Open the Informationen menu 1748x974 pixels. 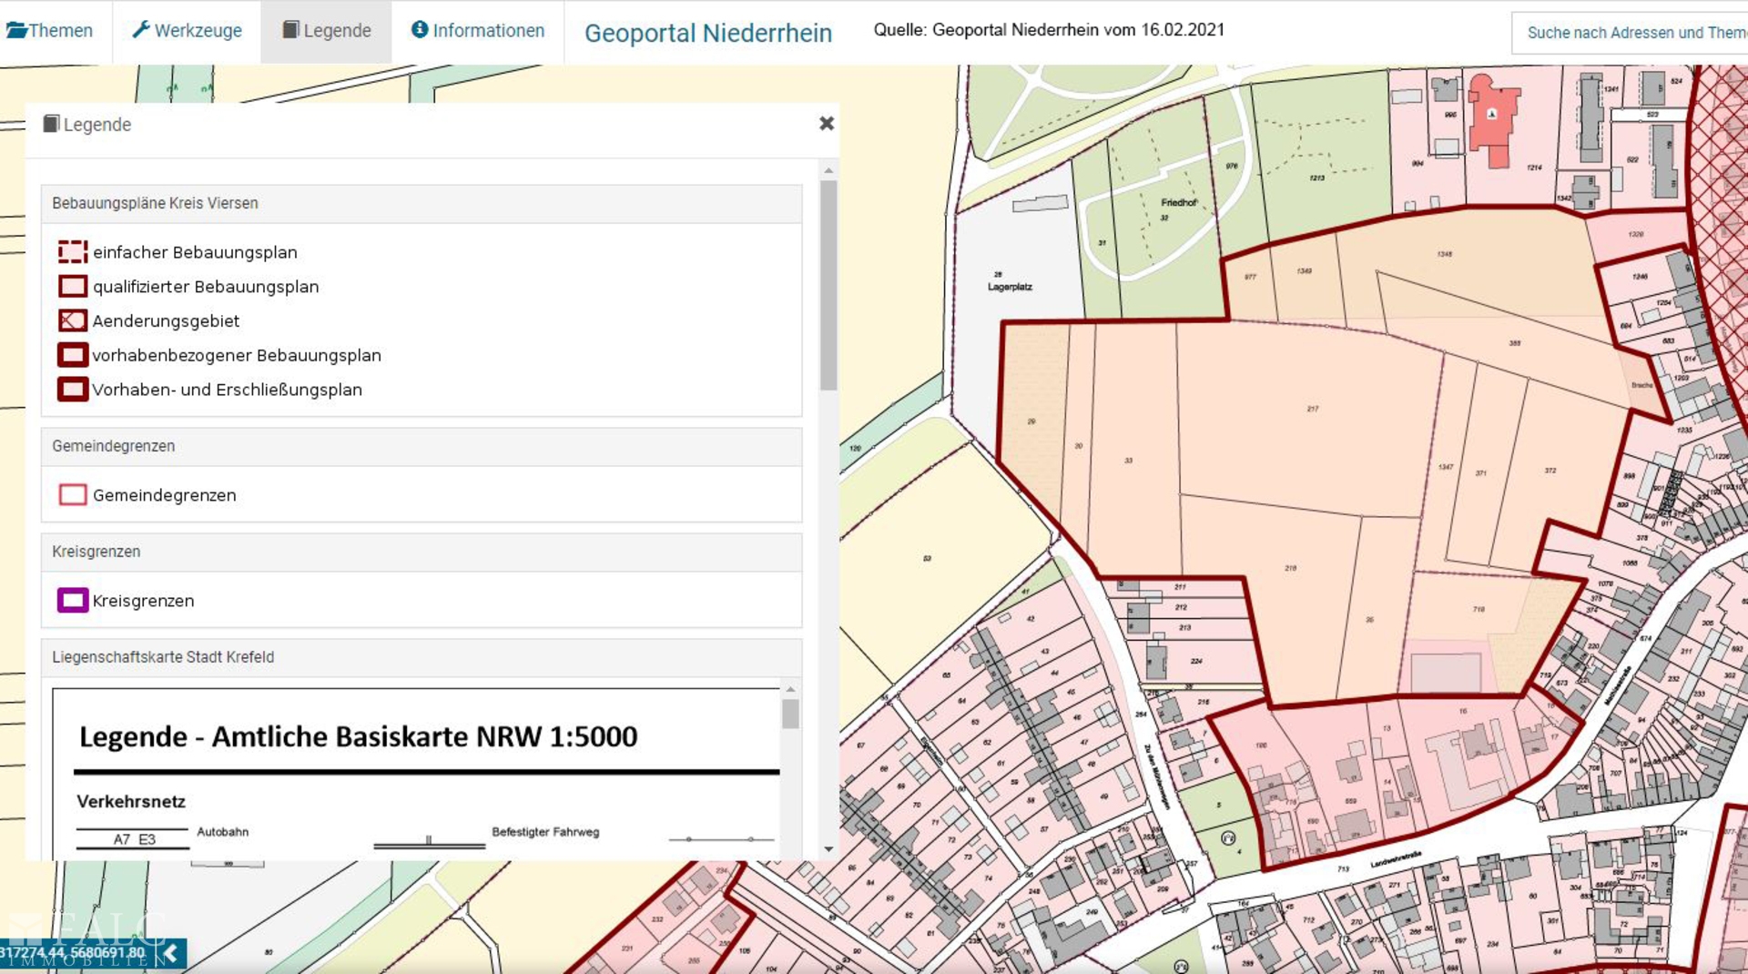pos(478,31)
